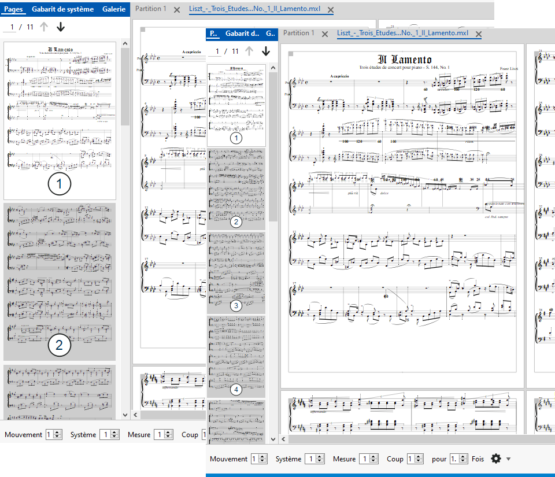Go to next page with the front window down arrow
555x477 pixels.
[266, 51]
